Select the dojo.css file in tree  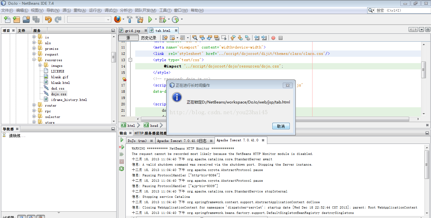pyautogui.click(x=59, y=94)
